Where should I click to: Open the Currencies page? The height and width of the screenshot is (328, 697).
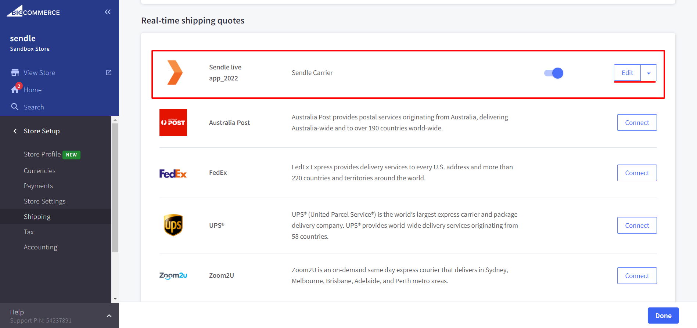coord(39,171)
